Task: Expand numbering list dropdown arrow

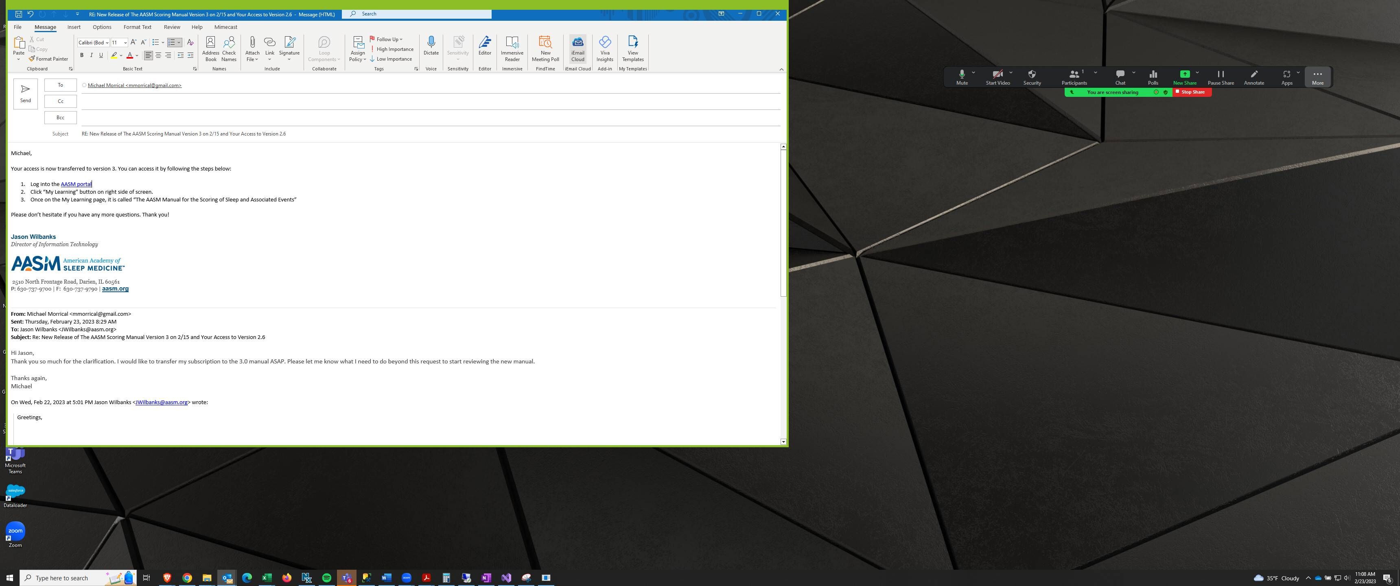Action: coord(179,42)
